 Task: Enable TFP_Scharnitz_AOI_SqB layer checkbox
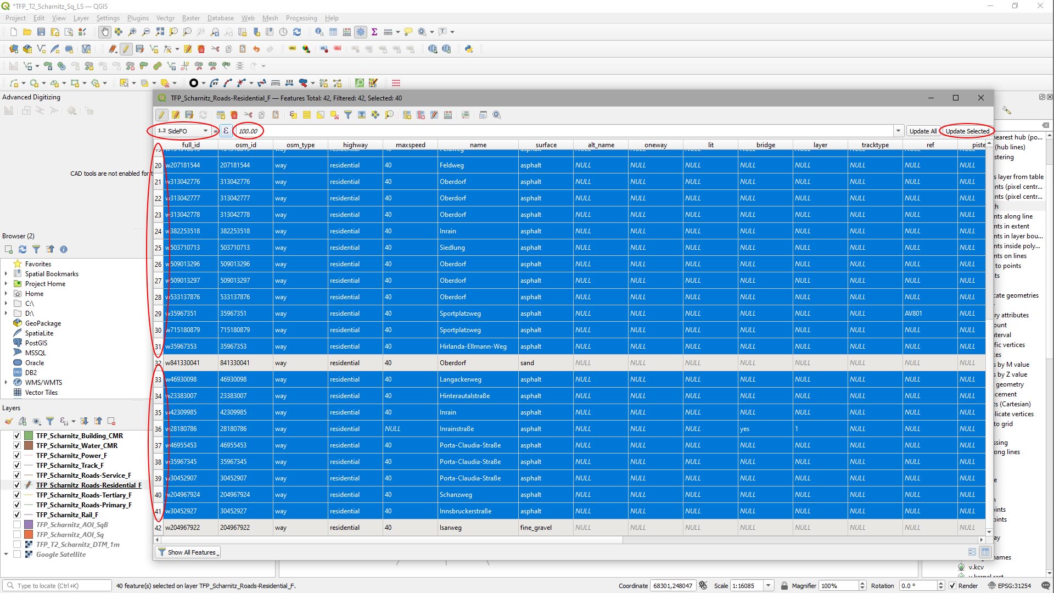click(17, 525)
